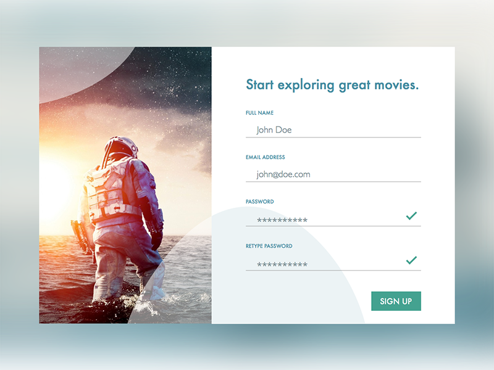
Task: Click into the Retype Password input field
Action: click(x=333, y=263)
